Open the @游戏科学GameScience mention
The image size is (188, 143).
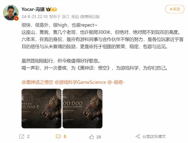80,82
